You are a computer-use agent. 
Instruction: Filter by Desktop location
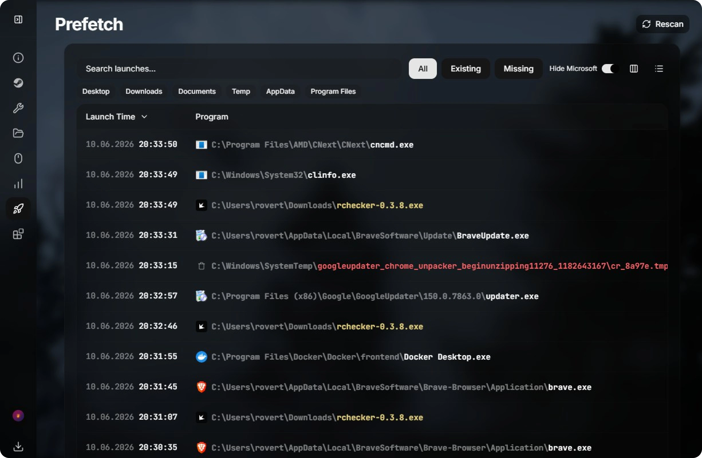click(x=96, y=91)
